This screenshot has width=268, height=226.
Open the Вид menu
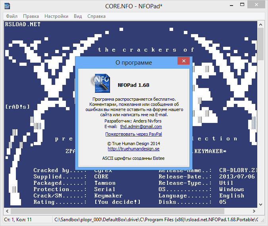click(78, 16)
